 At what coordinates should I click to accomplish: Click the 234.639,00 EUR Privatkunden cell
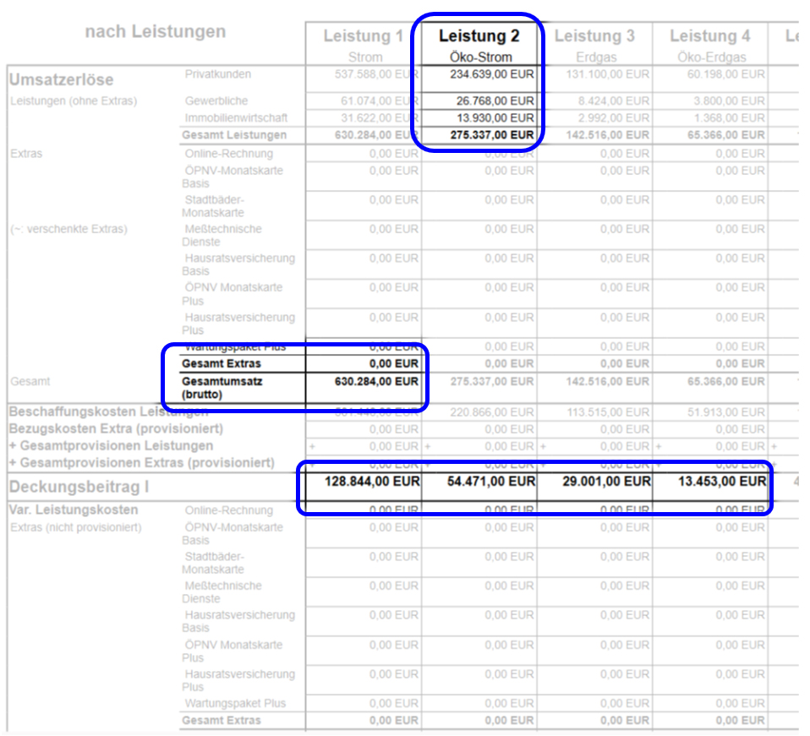[490, 74]
